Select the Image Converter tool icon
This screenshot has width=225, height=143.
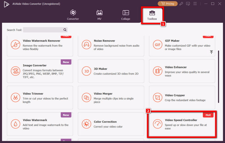(x=15, y=71)
